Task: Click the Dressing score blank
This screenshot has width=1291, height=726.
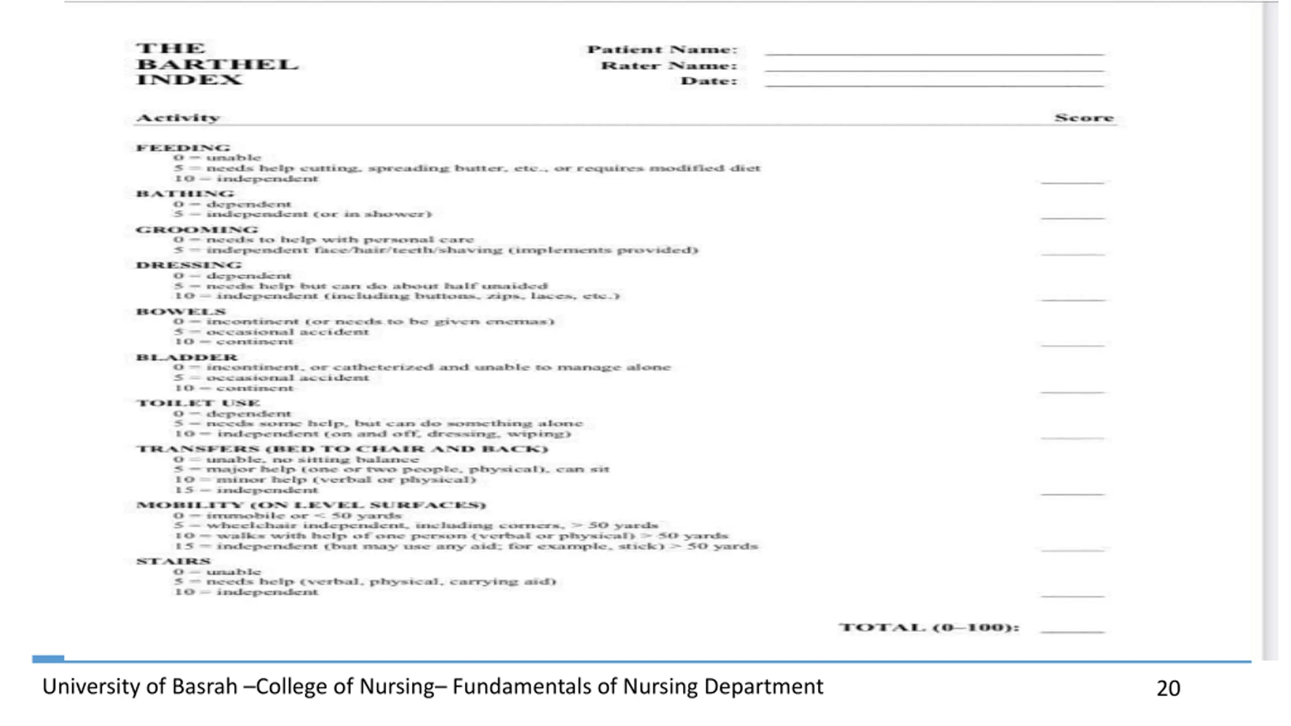Action: (1073, 299)
